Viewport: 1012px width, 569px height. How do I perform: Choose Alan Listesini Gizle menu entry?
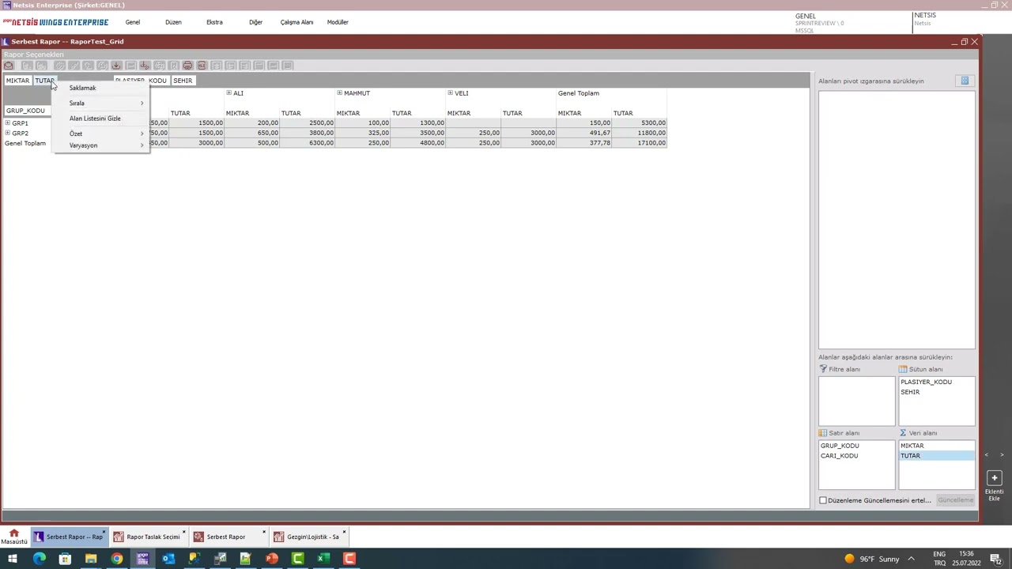[x=101, y=119]
